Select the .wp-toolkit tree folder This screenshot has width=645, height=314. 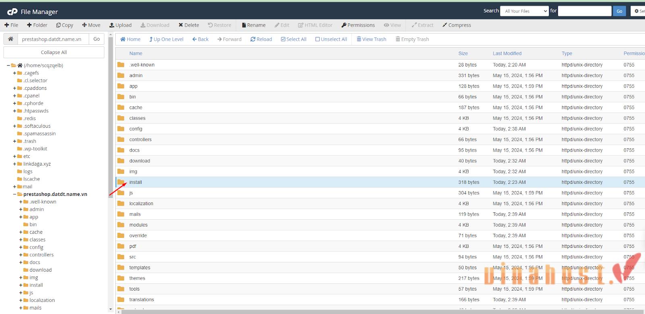point(35,149)
